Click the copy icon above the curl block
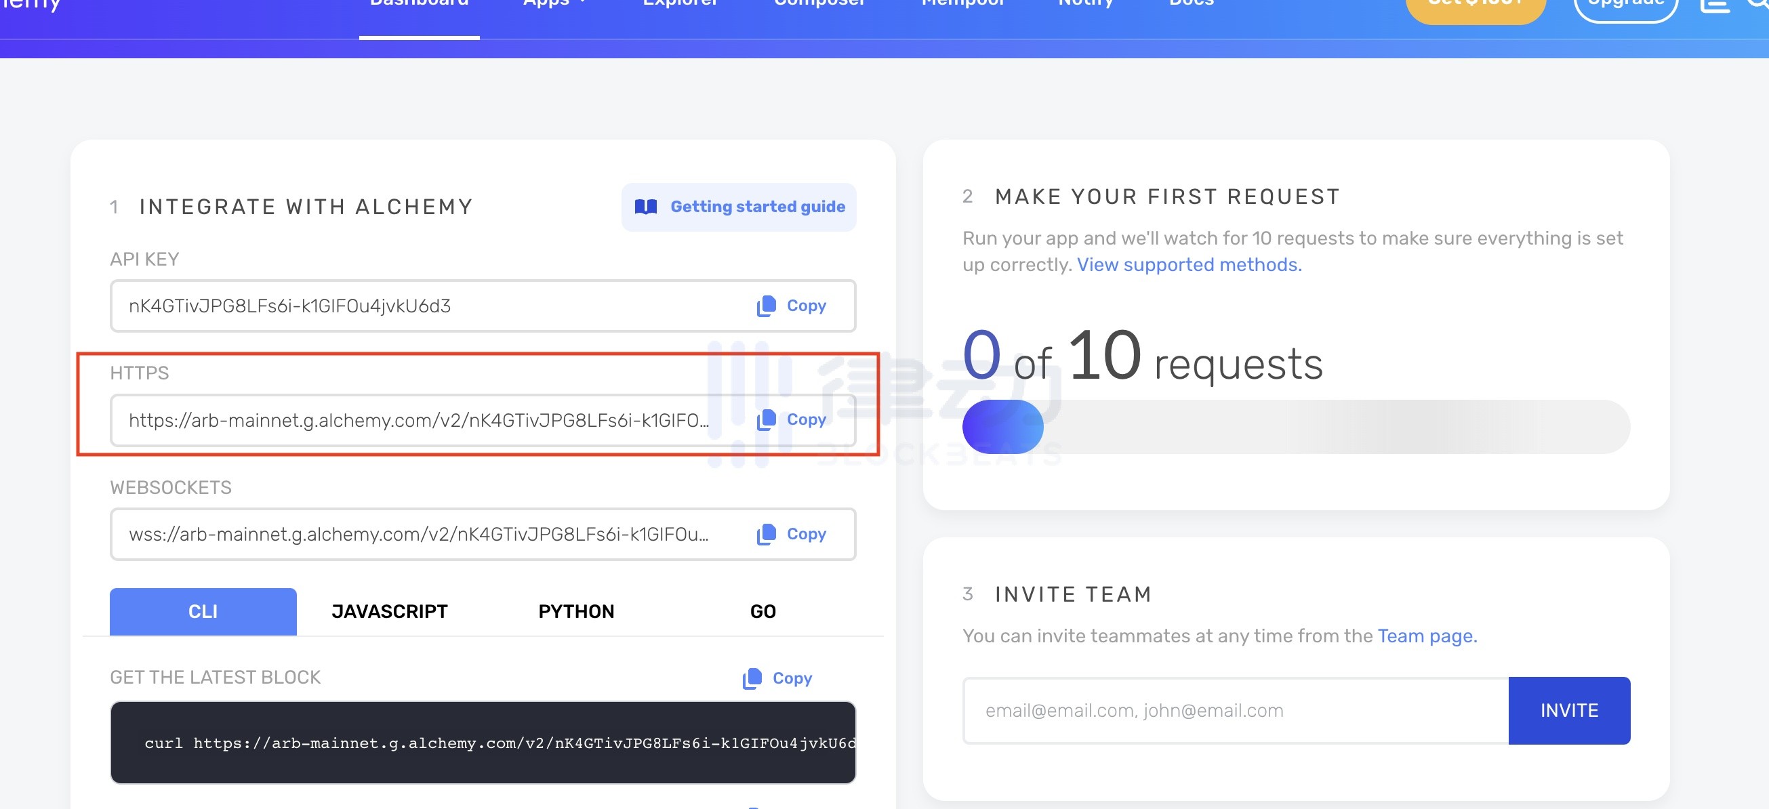This screenshot has width=1769, height=809. (752, 678)
